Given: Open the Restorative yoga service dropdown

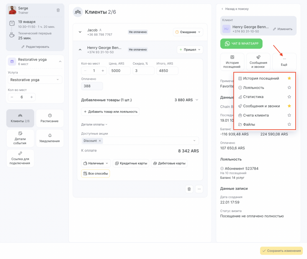Looking at the screenshot, I should [x=35, y=80].
